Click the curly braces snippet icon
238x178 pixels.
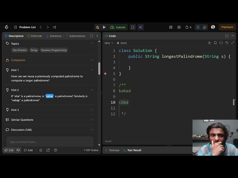click(x=221, y=43)
